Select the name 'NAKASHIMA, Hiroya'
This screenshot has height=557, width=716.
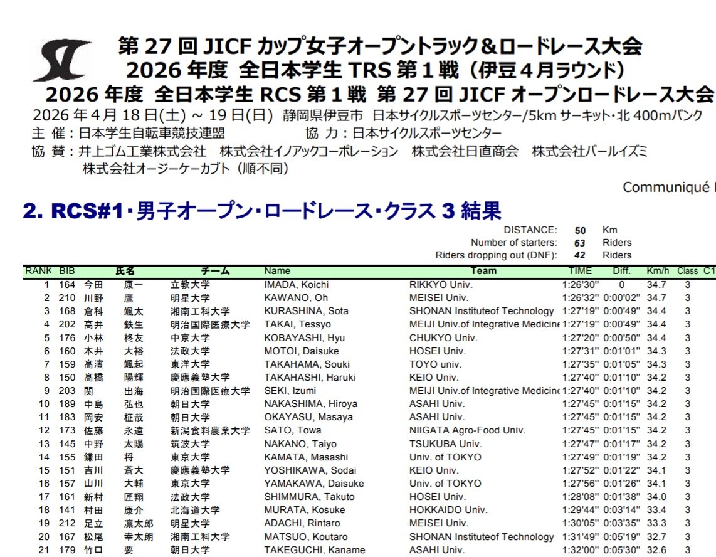click(x=310, y=404)
